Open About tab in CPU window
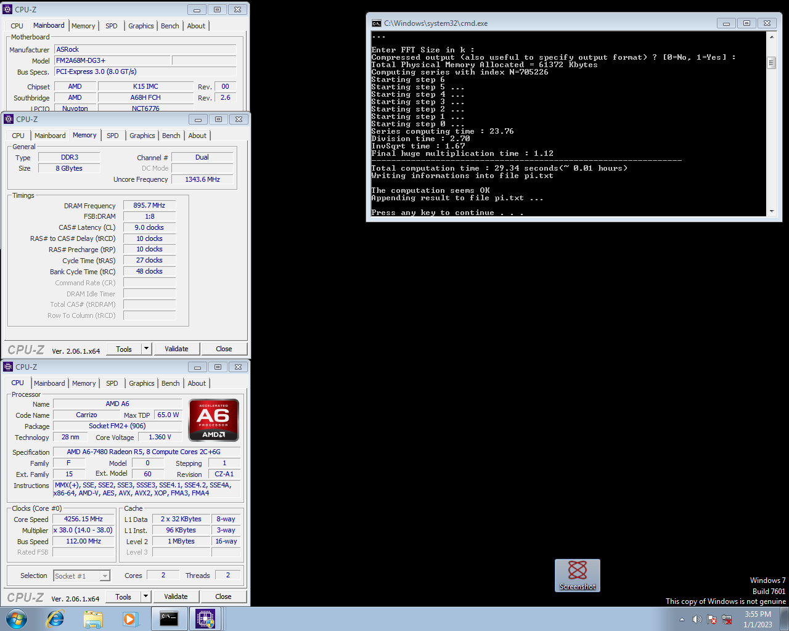This screenshot has height=631, width=789. click(x=197, y=383)
